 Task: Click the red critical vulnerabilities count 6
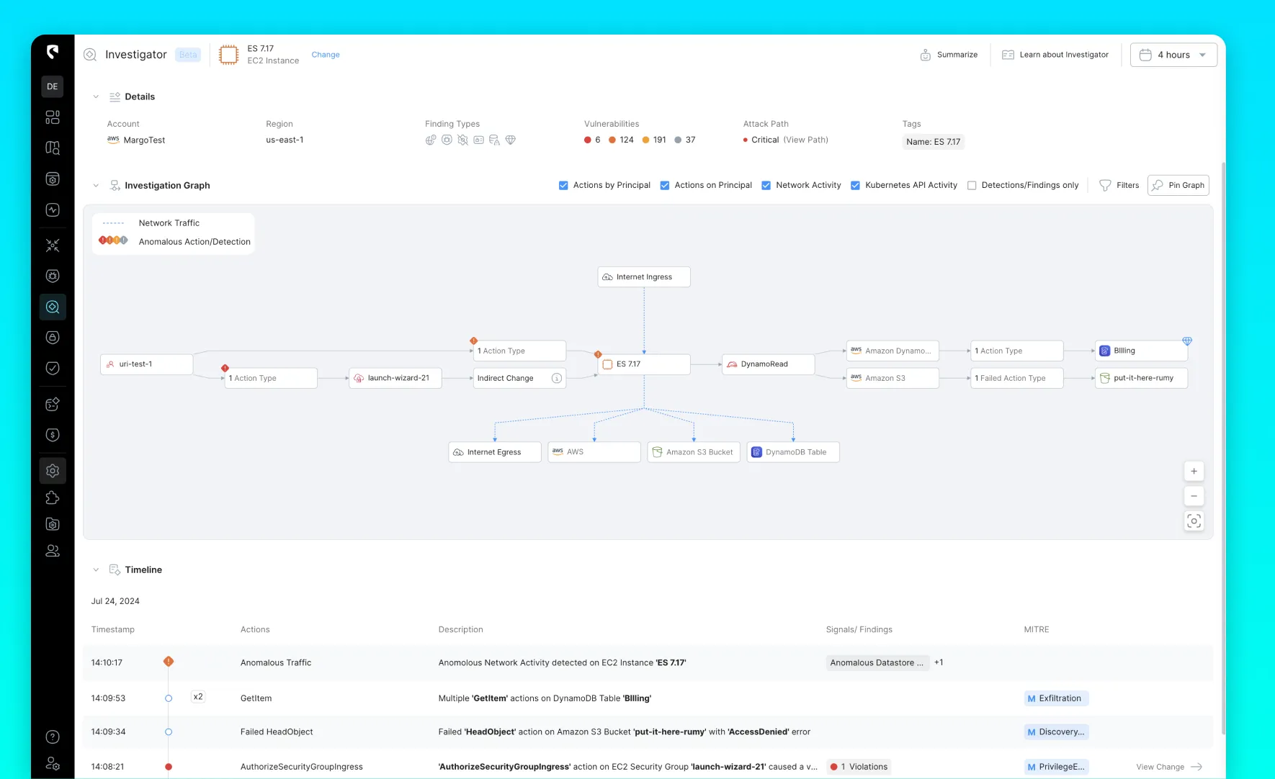[592, 140]
